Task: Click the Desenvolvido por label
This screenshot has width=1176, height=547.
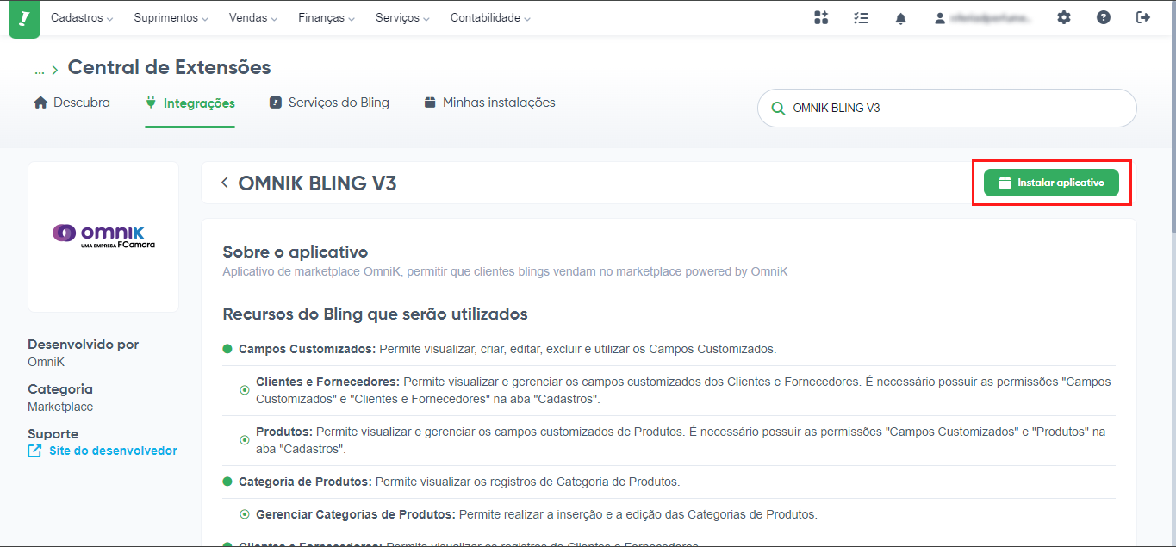Action: tap(83, 345)
